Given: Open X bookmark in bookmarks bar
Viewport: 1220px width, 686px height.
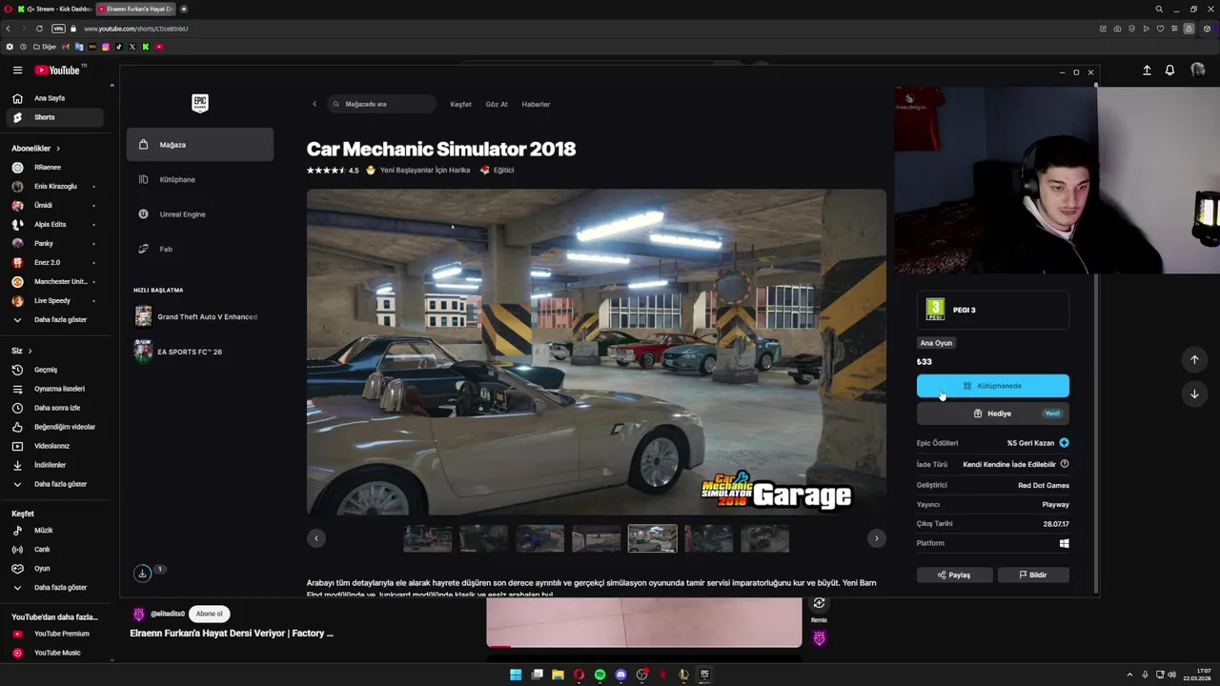Looking at the screenshot, I should click(132, 47).
